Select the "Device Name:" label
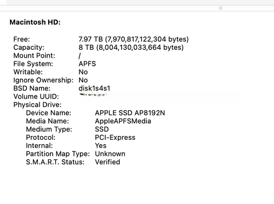The image size is (274, 204). 49,113
